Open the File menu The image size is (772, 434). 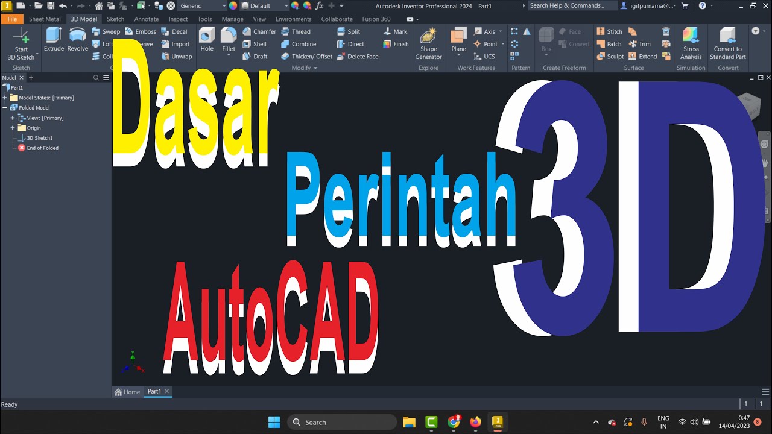click(x=12, y=19)
